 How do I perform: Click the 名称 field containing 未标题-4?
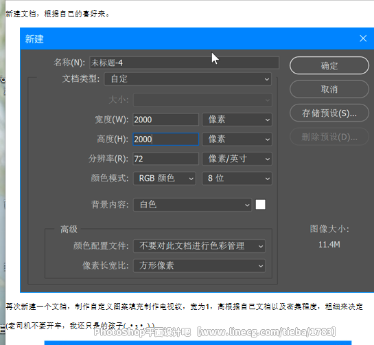pyautogui.click(x=184, y=63)
